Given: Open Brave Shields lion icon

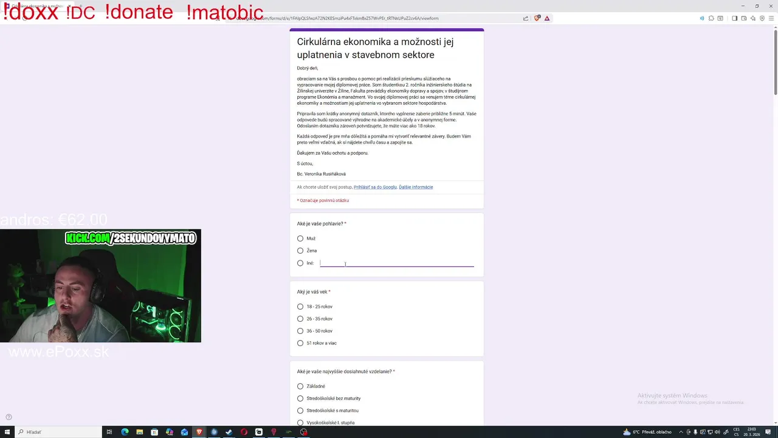Looking at the screenshot, I should (x=537, y=18).
